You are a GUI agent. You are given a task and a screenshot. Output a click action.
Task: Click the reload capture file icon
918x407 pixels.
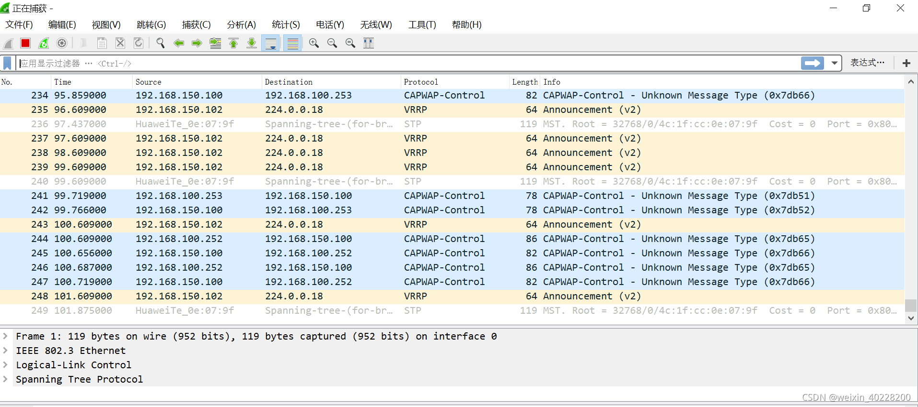[139, 44]
